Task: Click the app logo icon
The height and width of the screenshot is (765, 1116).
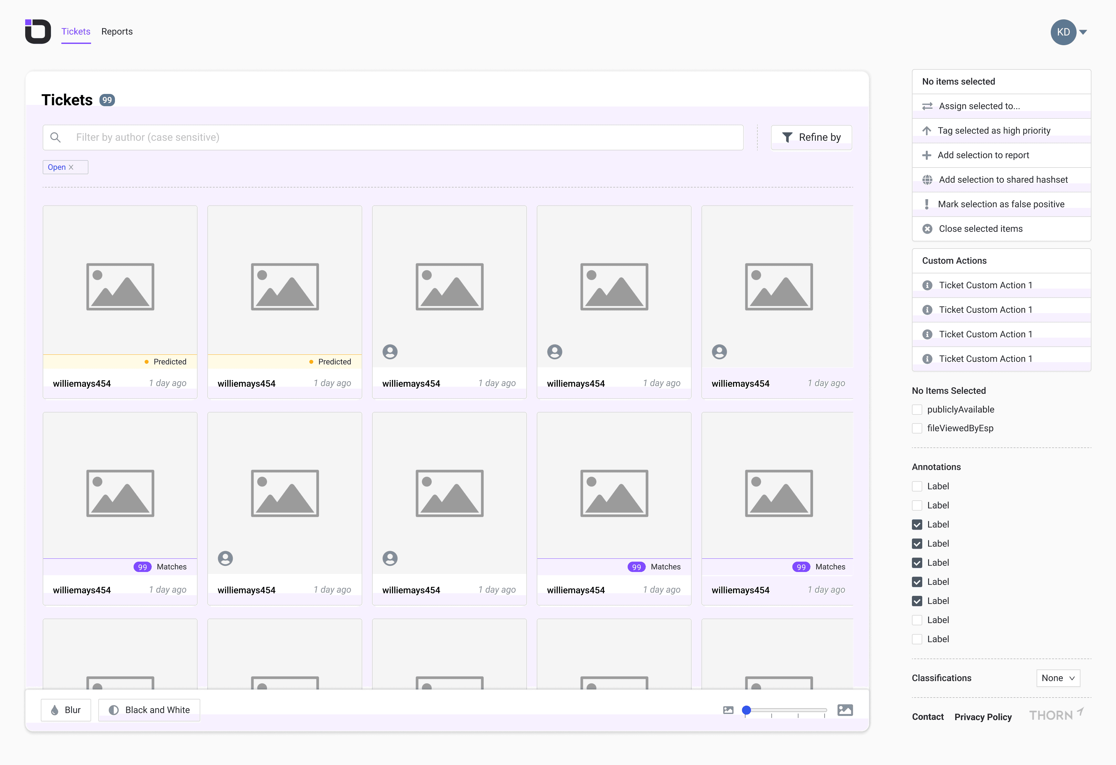Action: pos(38,32)
